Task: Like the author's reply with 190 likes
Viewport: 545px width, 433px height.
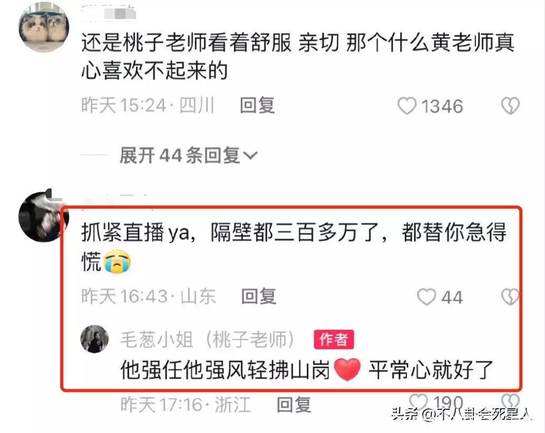Action: point(418,402)
